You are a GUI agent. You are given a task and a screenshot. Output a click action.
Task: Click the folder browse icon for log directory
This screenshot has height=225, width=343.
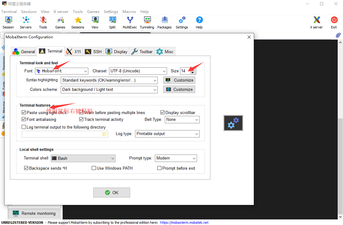tap(105, 134)
